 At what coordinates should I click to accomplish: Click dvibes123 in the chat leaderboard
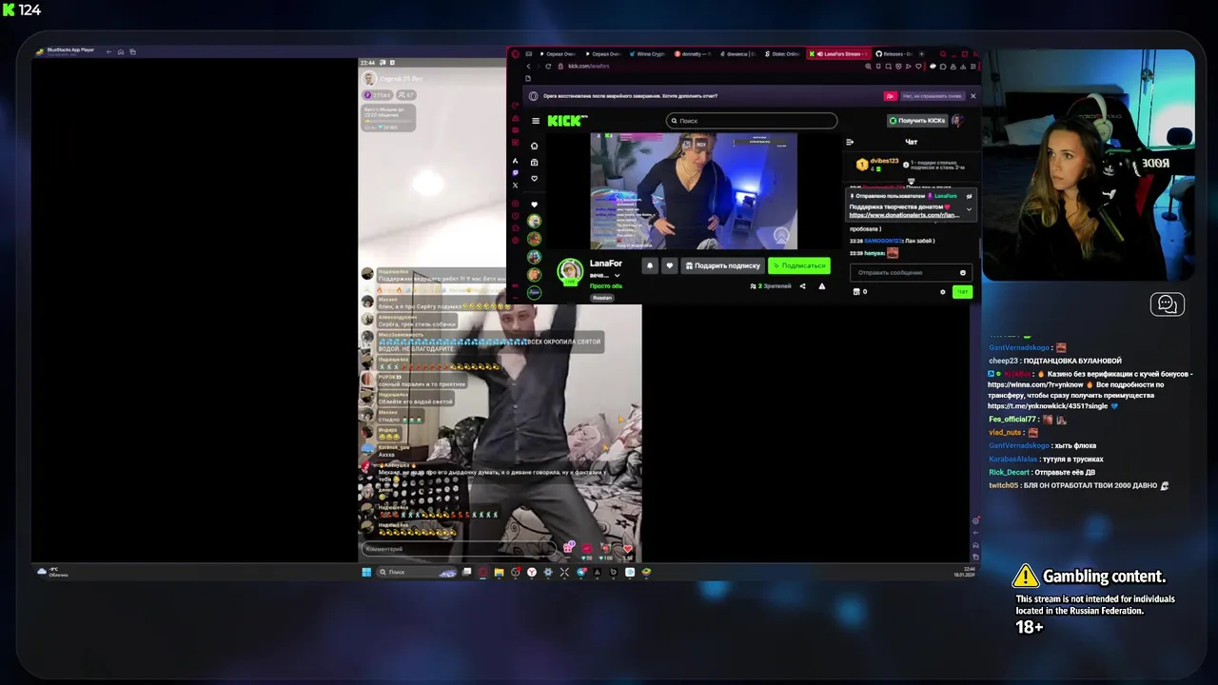pos(884,161)
